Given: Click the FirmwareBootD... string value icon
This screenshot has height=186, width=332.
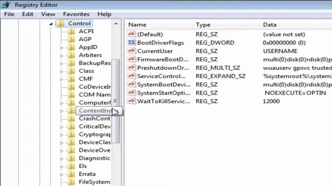Looking at the screenshot, I should coord(131,59).
